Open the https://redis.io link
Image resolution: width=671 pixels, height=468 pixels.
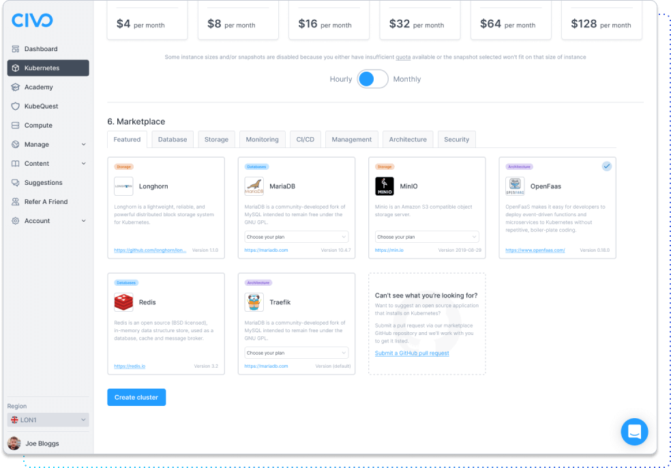click(x=130, y=366)
